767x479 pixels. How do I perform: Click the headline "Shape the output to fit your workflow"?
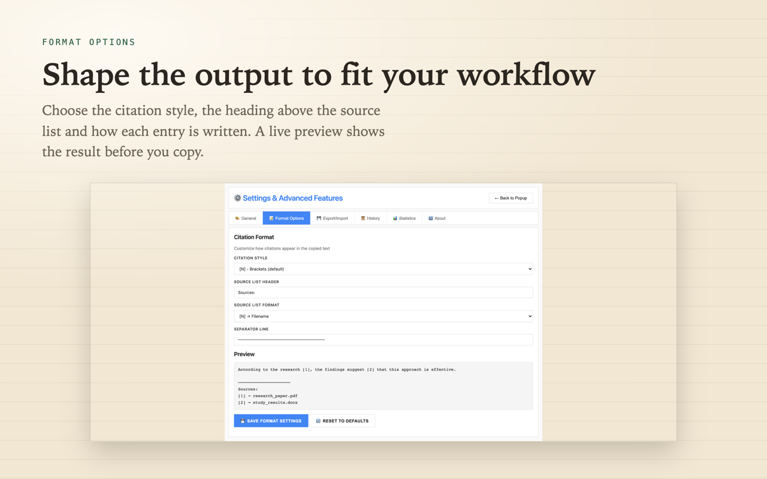click(319, 75)
